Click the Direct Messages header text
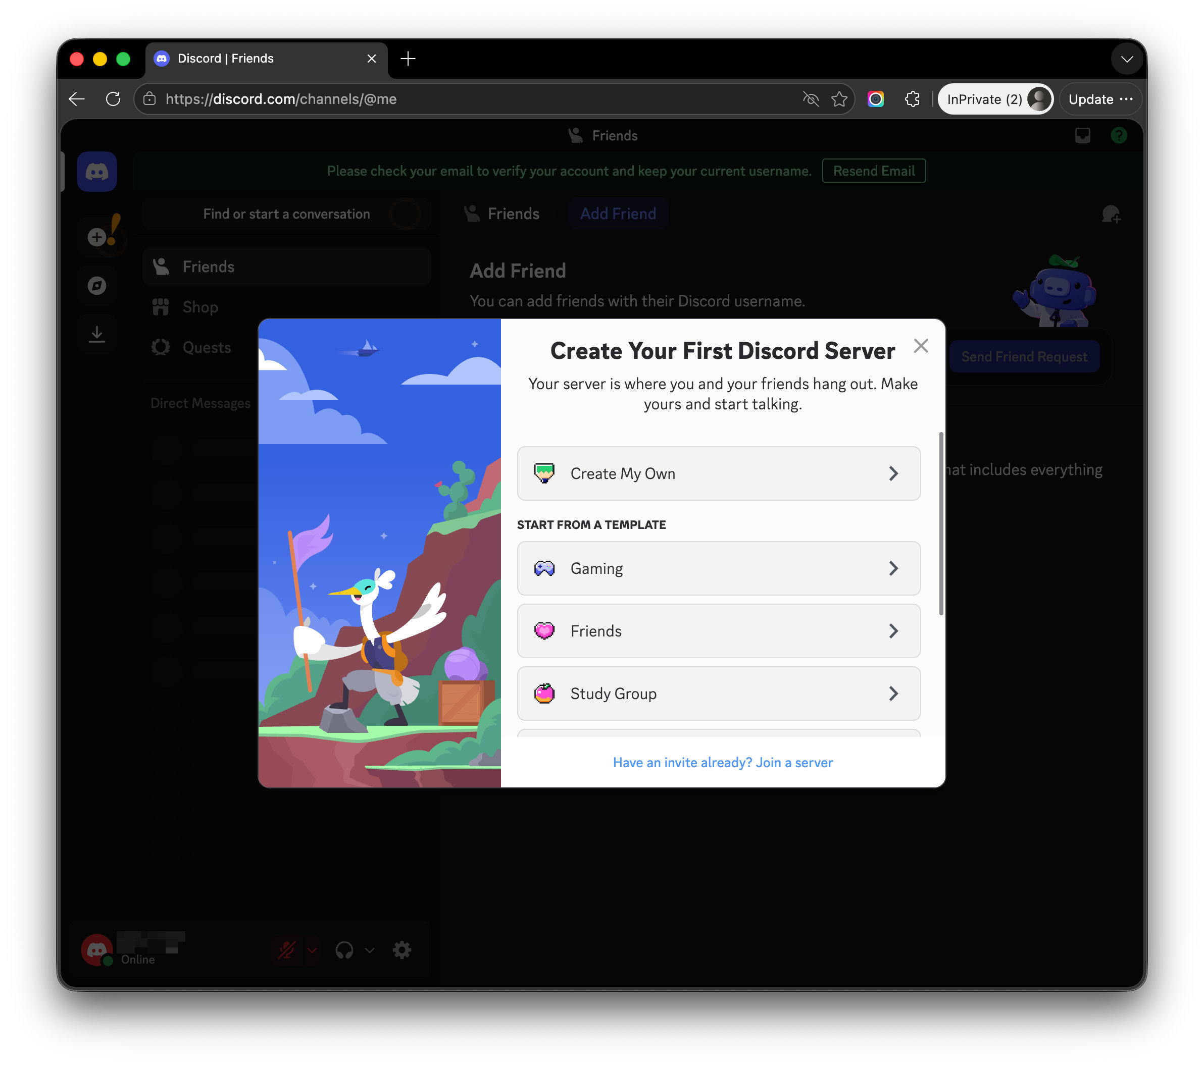This screenshot has width=1204, height=1066. [200, 403]
